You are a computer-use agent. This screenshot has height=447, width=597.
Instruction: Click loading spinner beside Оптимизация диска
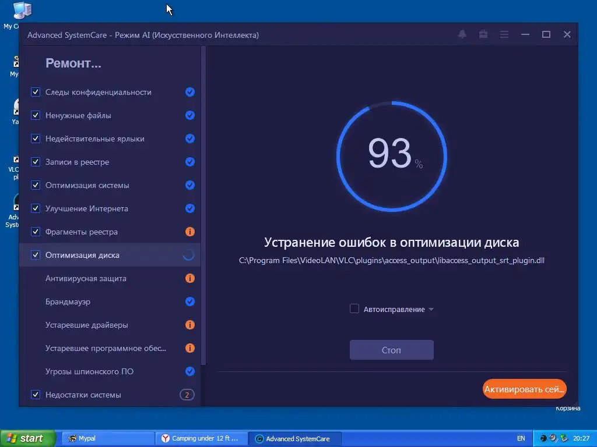click(188, 255)
